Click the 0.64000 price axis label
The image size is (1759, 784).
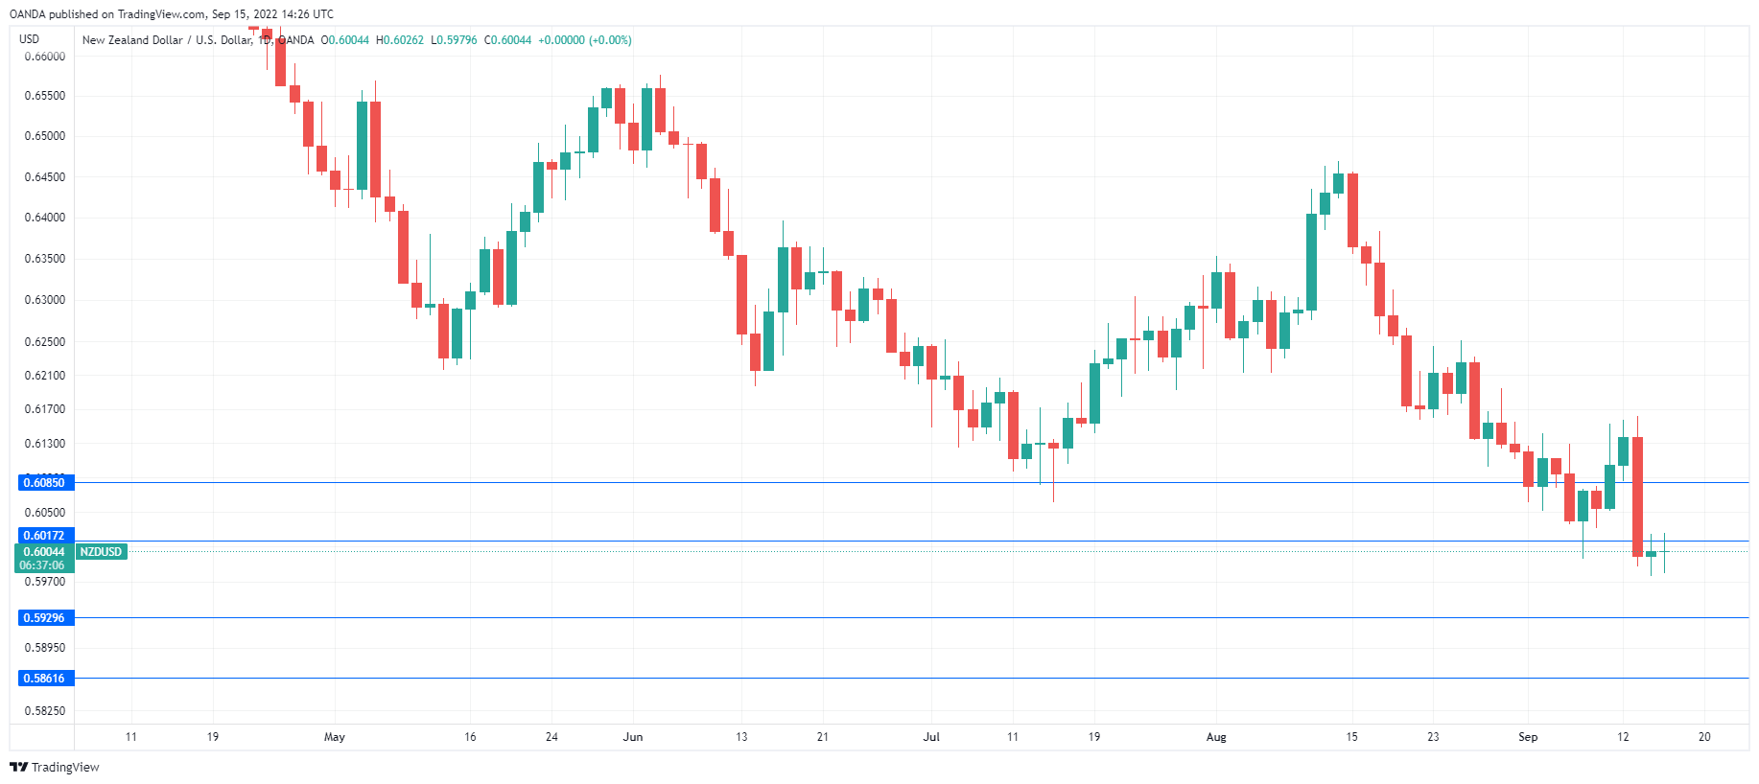45,218
